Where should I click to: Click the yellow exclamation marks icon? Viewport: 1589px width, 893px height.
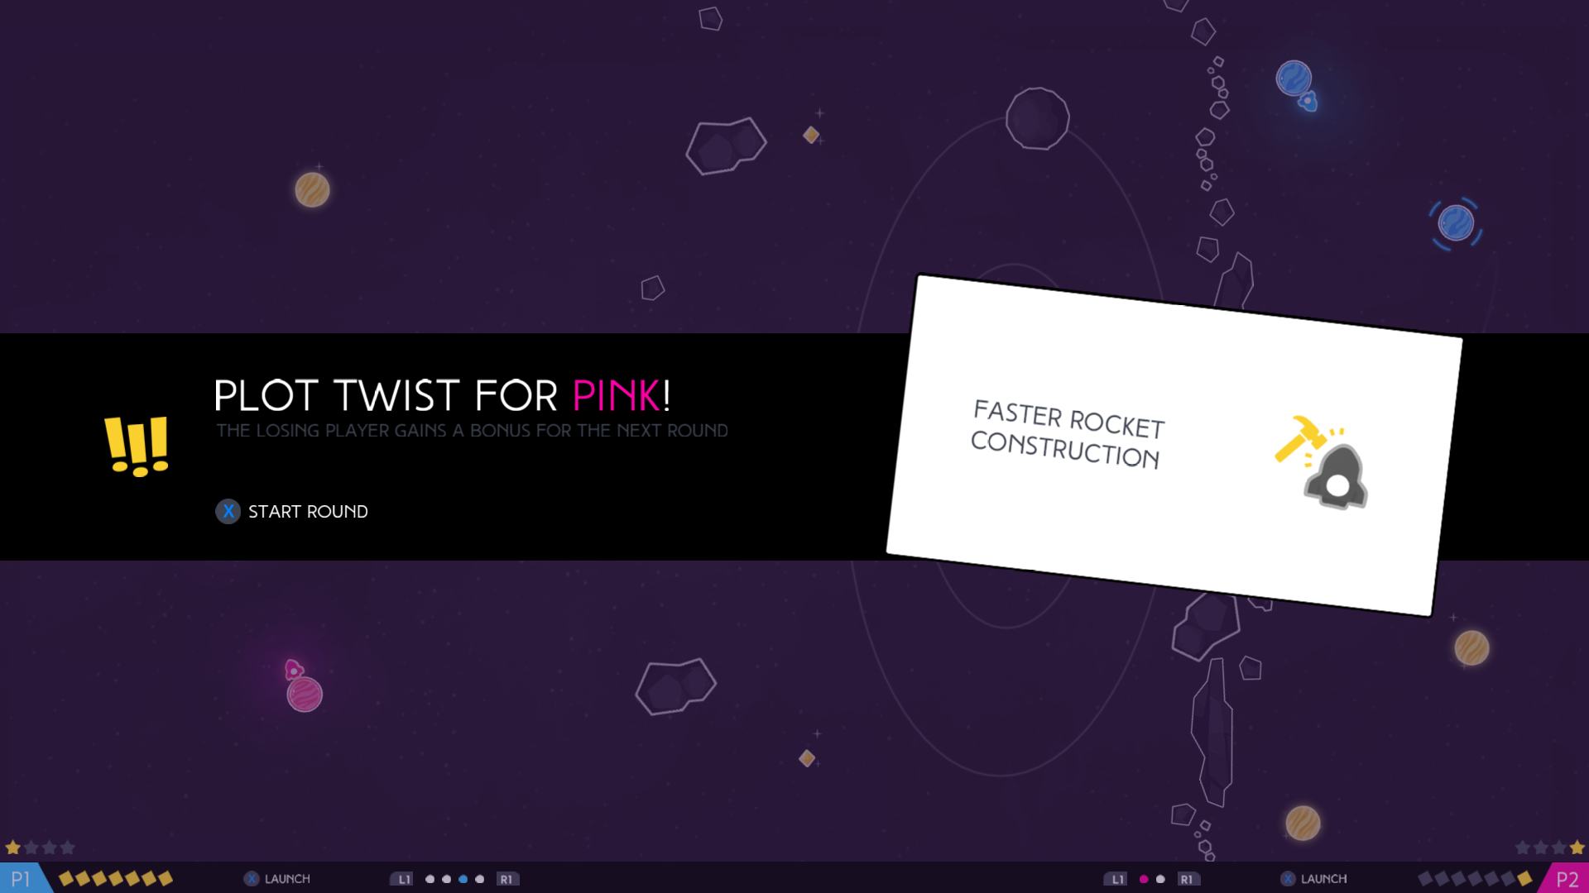(137, 446)
